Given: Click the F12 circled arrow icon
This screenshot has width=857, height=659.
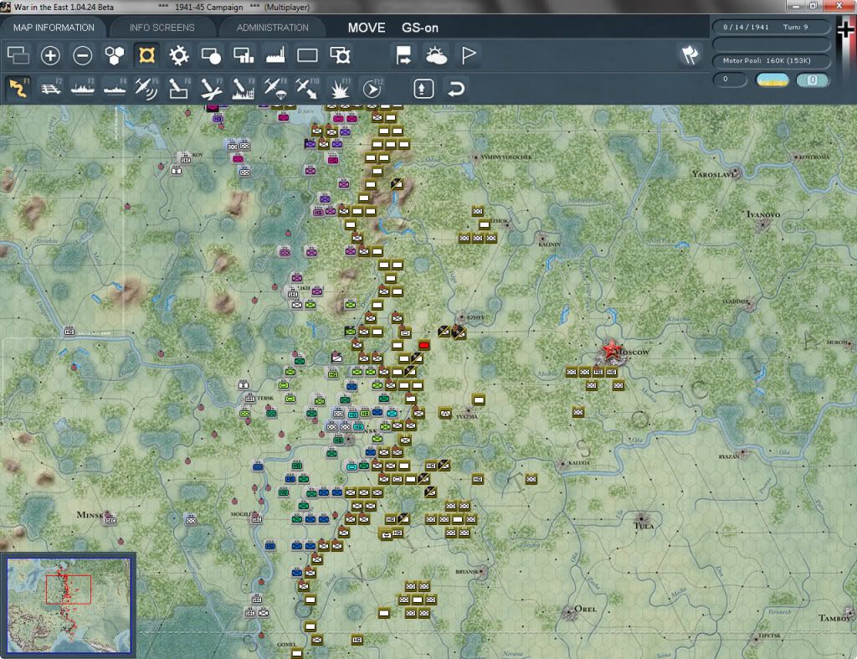Looking at the screenshot, I should pyautogui.click(x=372, y=88).
